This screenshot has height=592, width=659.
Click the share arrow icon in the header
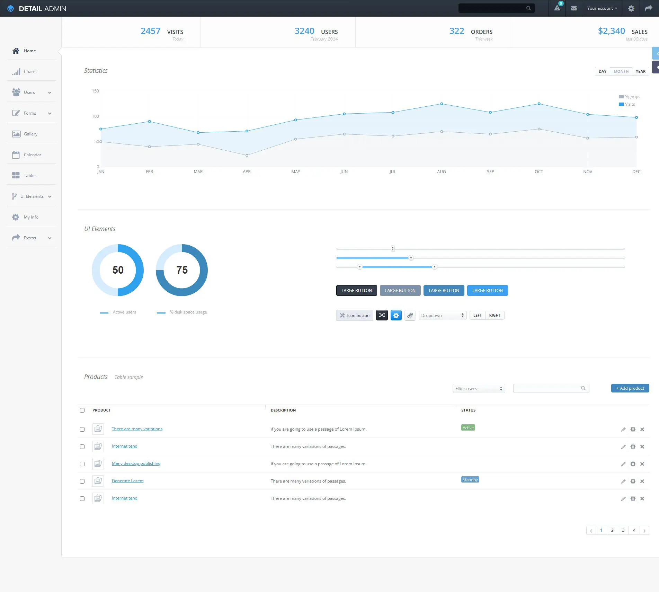click(x=648, y=8)
